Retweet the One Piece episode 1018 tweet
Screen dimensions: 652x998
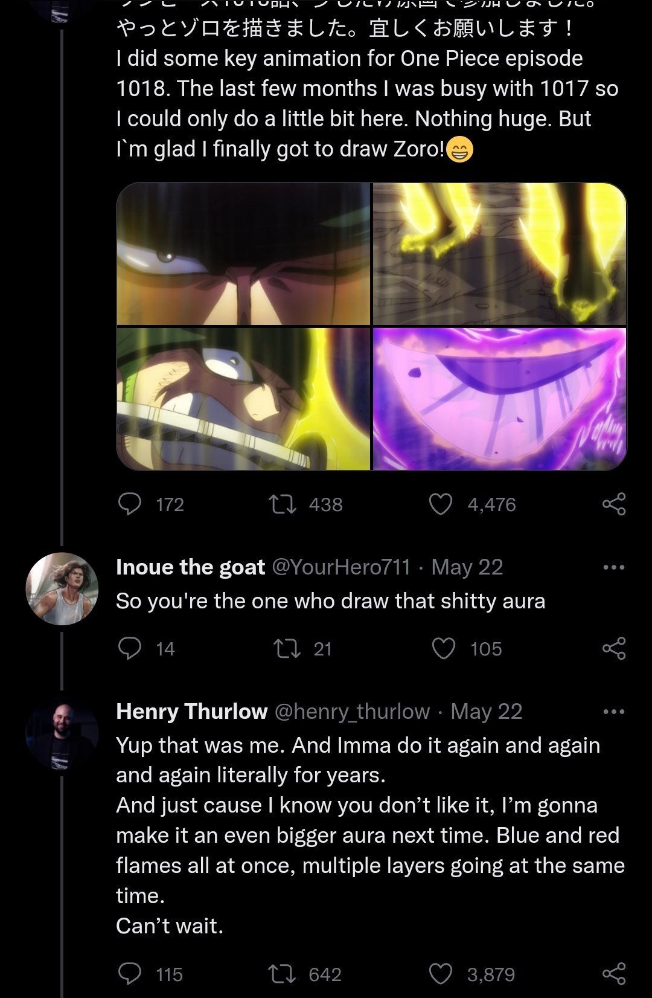282,504
